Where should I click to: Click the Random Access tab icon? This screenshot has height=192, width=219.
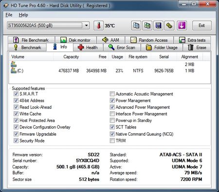coord(133,40)
